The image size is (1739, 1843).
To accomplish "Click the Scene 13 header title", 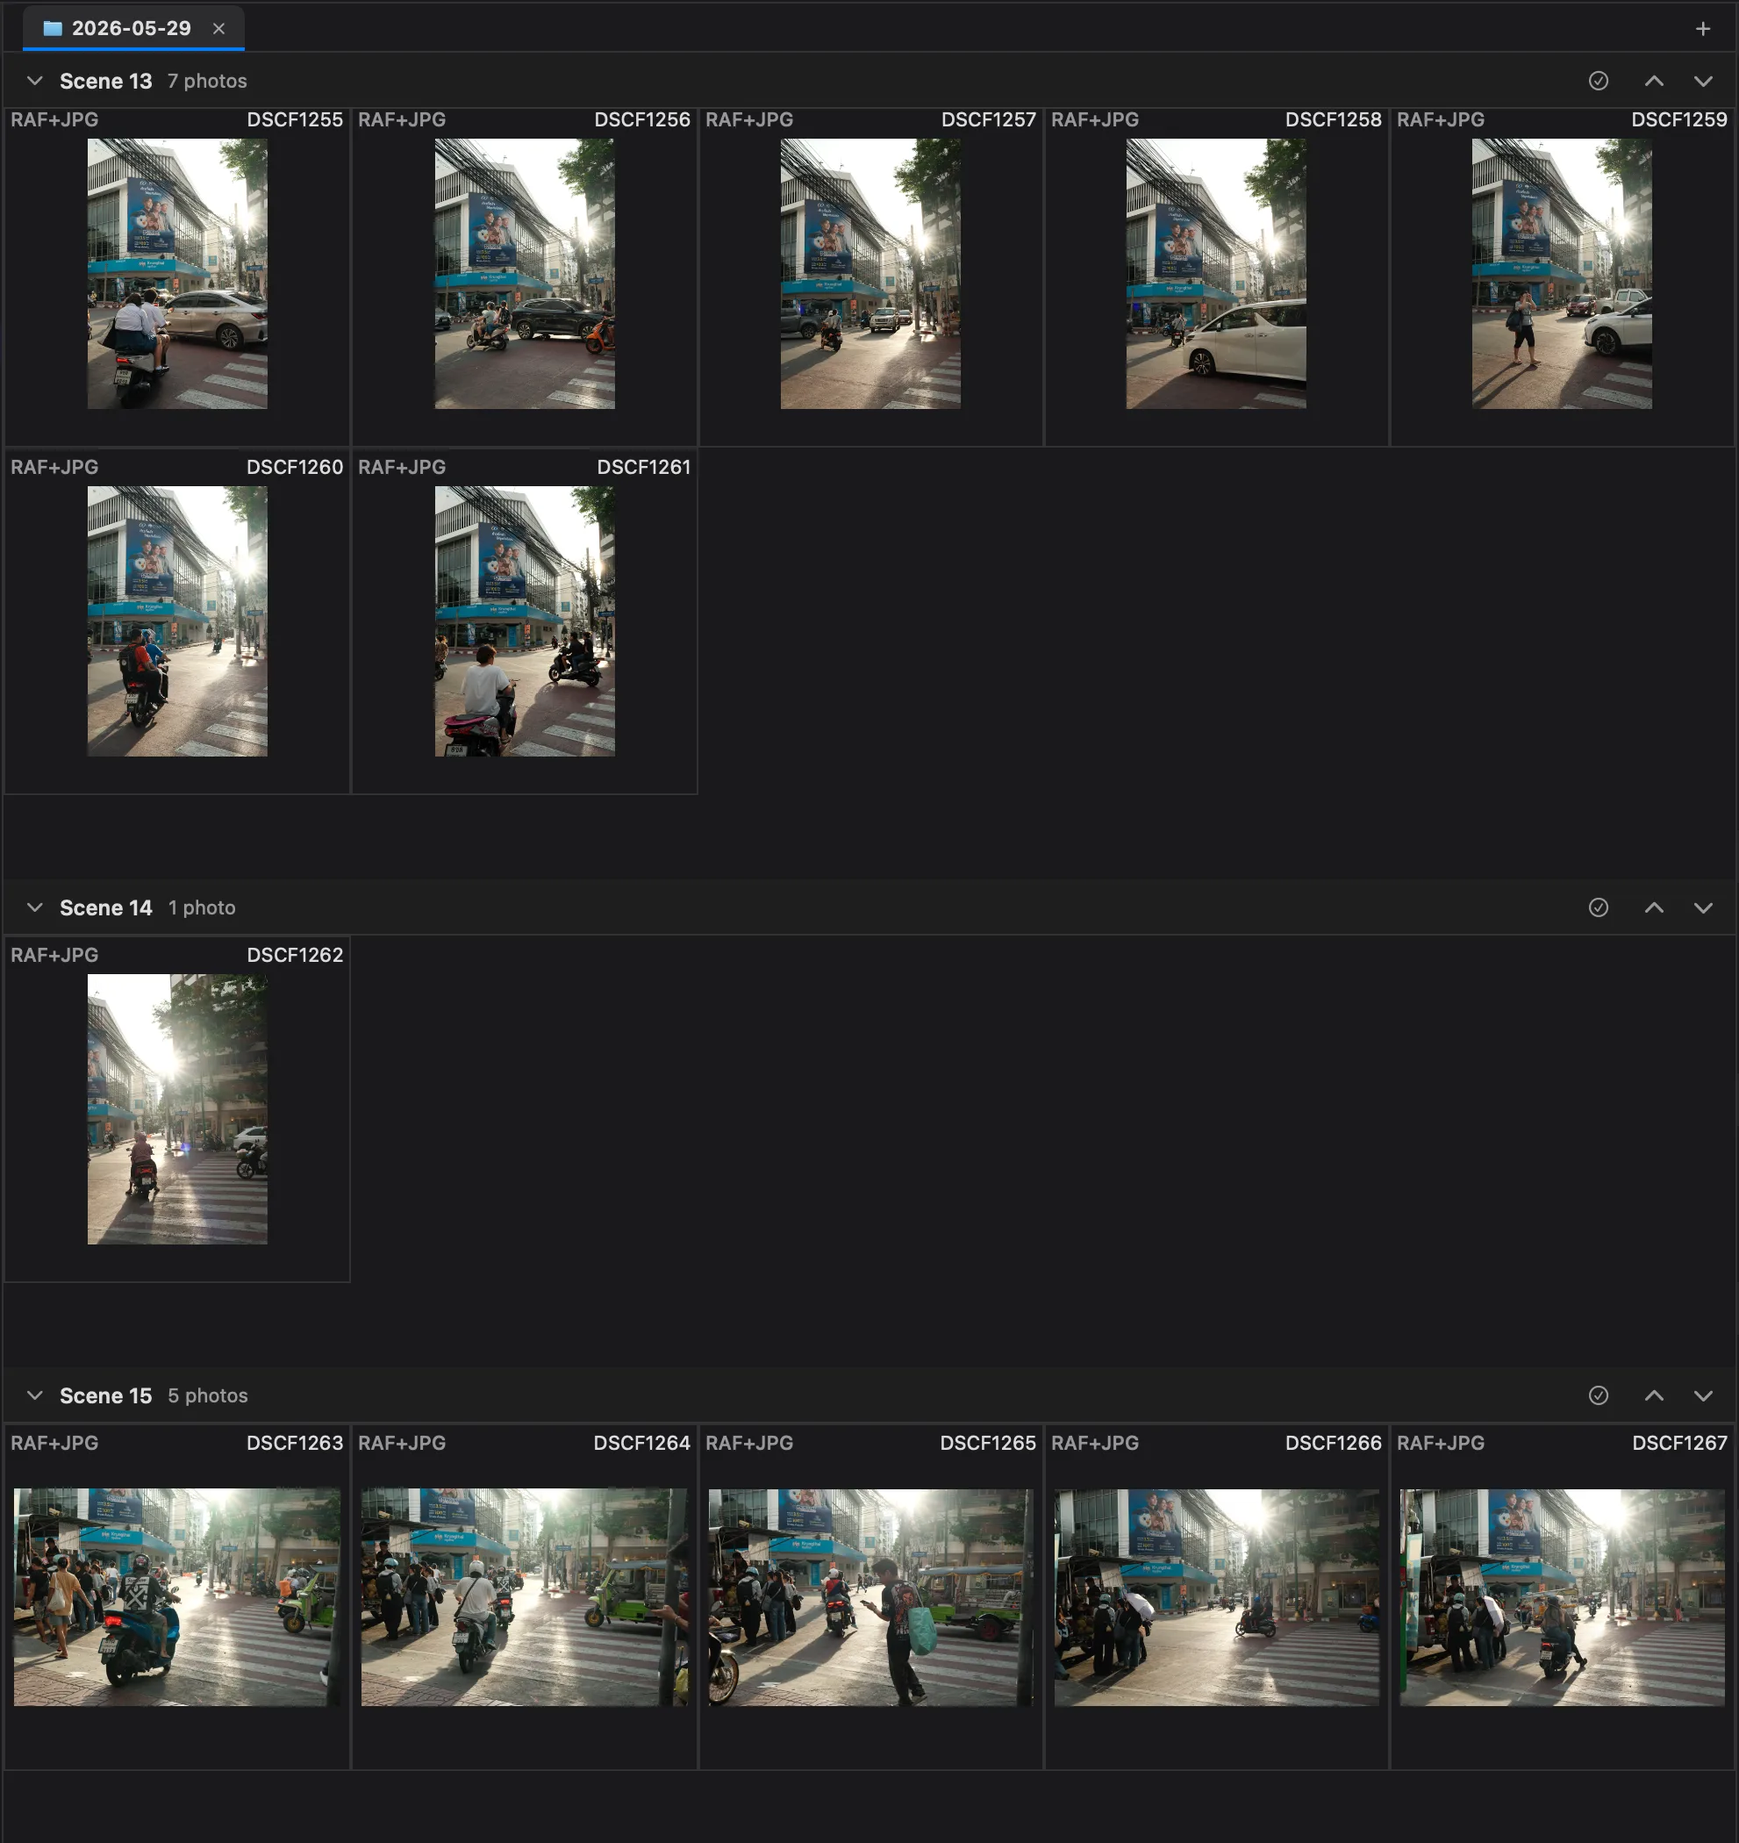I will coord(105,81).
